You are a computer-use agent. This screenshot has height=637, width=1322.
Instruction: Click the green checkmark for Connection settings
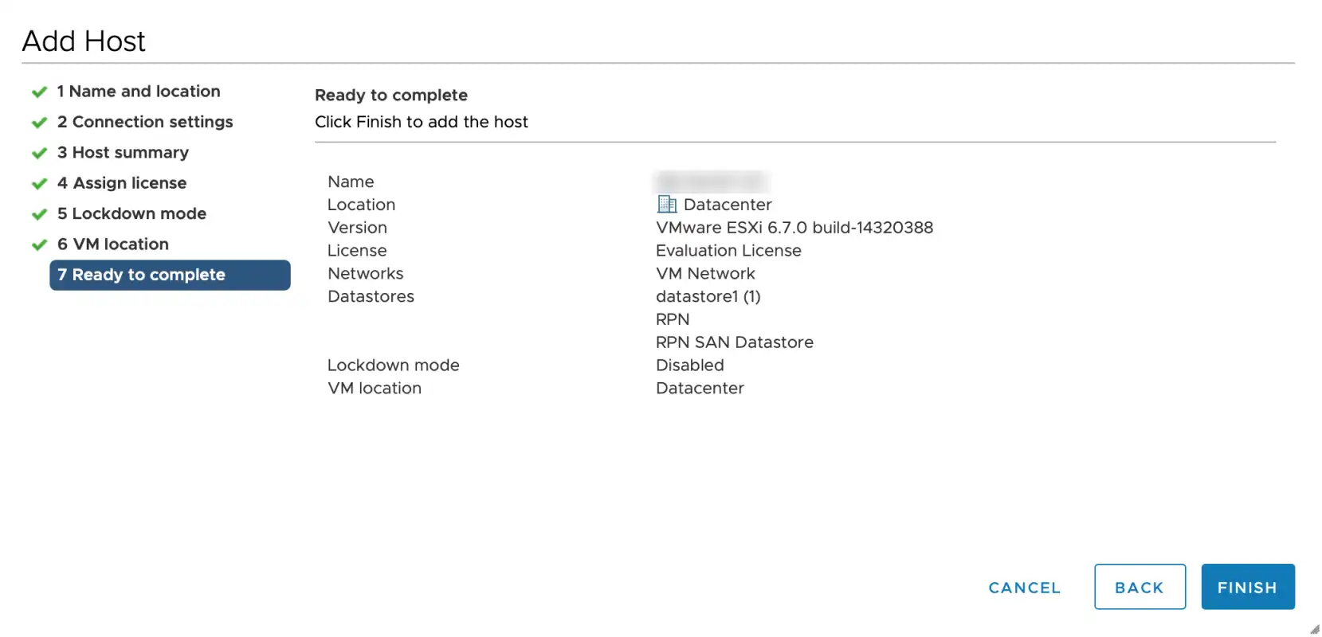(x=39, y=123)
